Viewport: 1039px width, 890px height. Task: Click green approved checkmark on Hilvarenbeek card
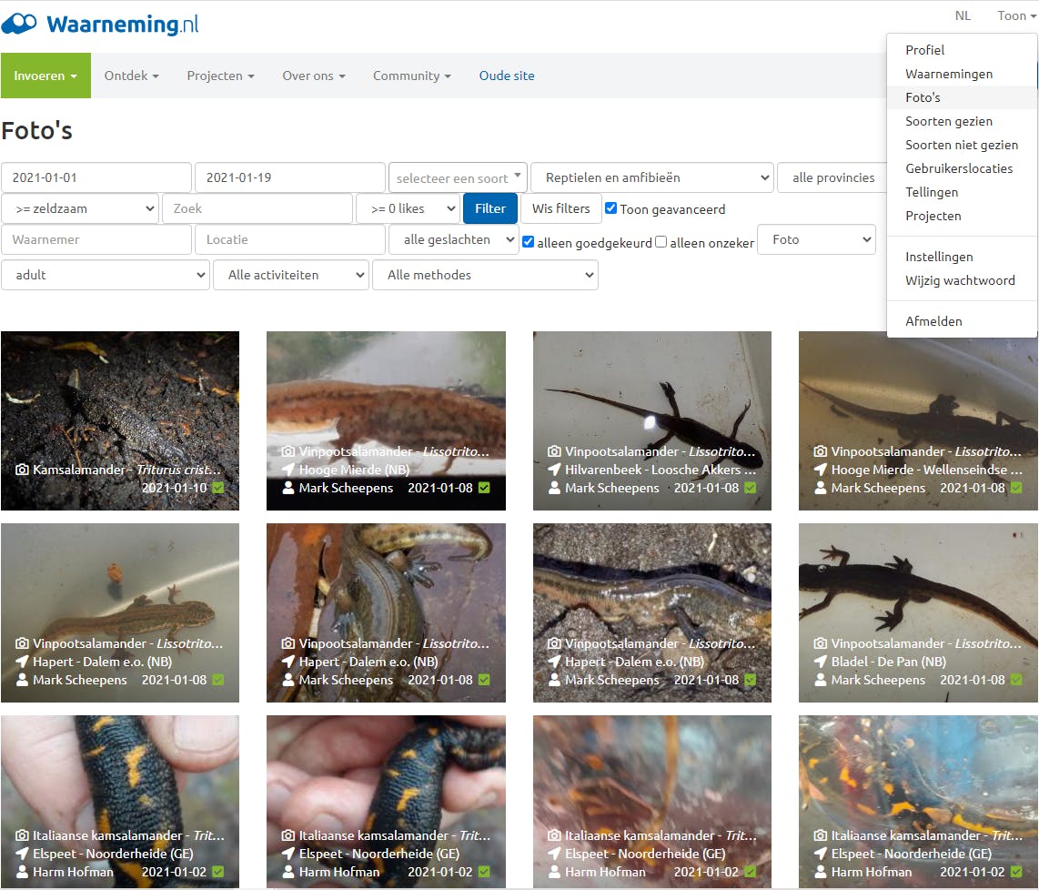[750, 488]
